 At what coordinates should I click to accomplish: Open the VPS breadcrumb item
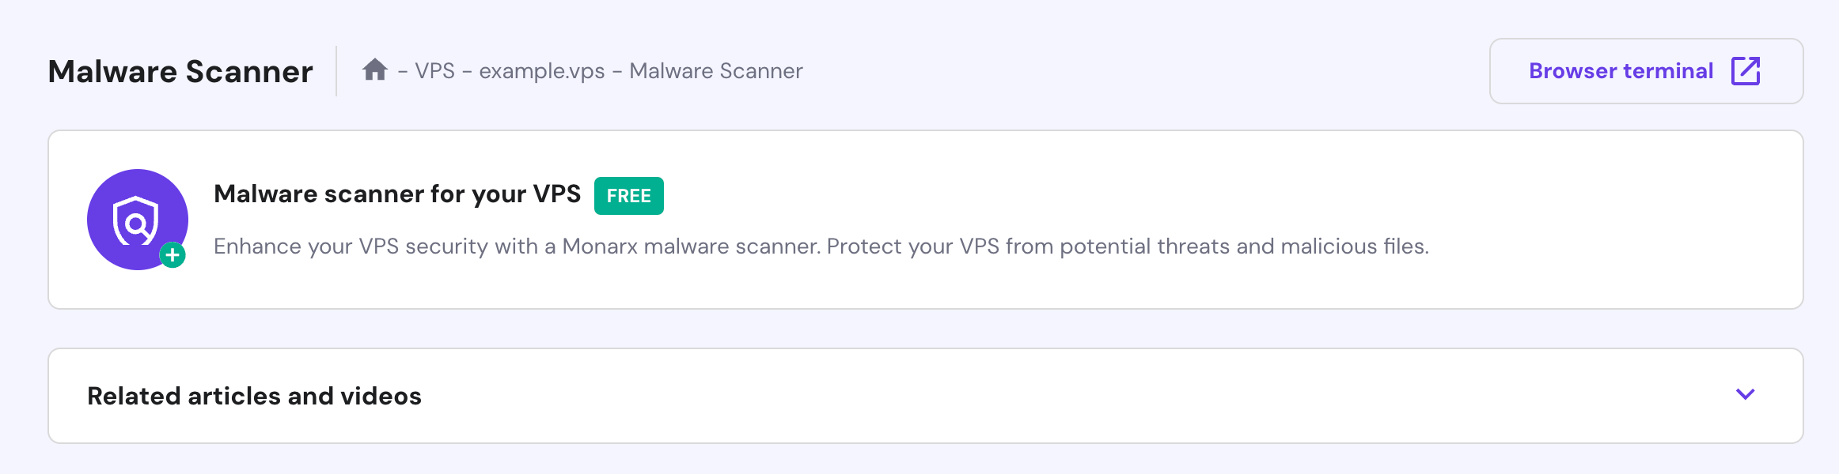click(x=434, y=71)
